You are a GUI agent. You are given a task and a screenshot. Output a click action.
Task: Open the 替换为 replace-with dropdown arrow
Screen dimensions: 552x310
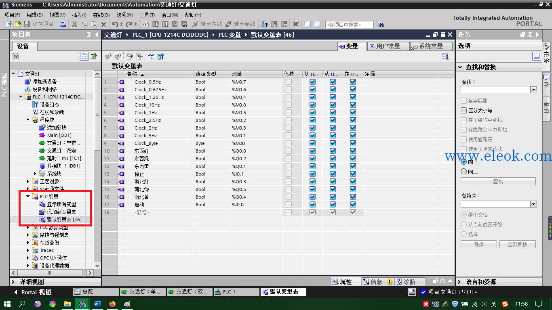click(x=533, y=204)
